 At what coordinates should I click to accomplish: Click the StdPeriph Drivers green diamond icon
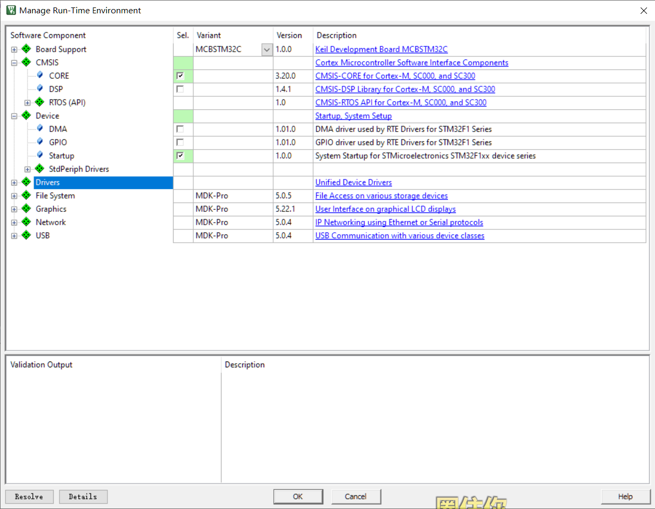(x=39, y=169)
